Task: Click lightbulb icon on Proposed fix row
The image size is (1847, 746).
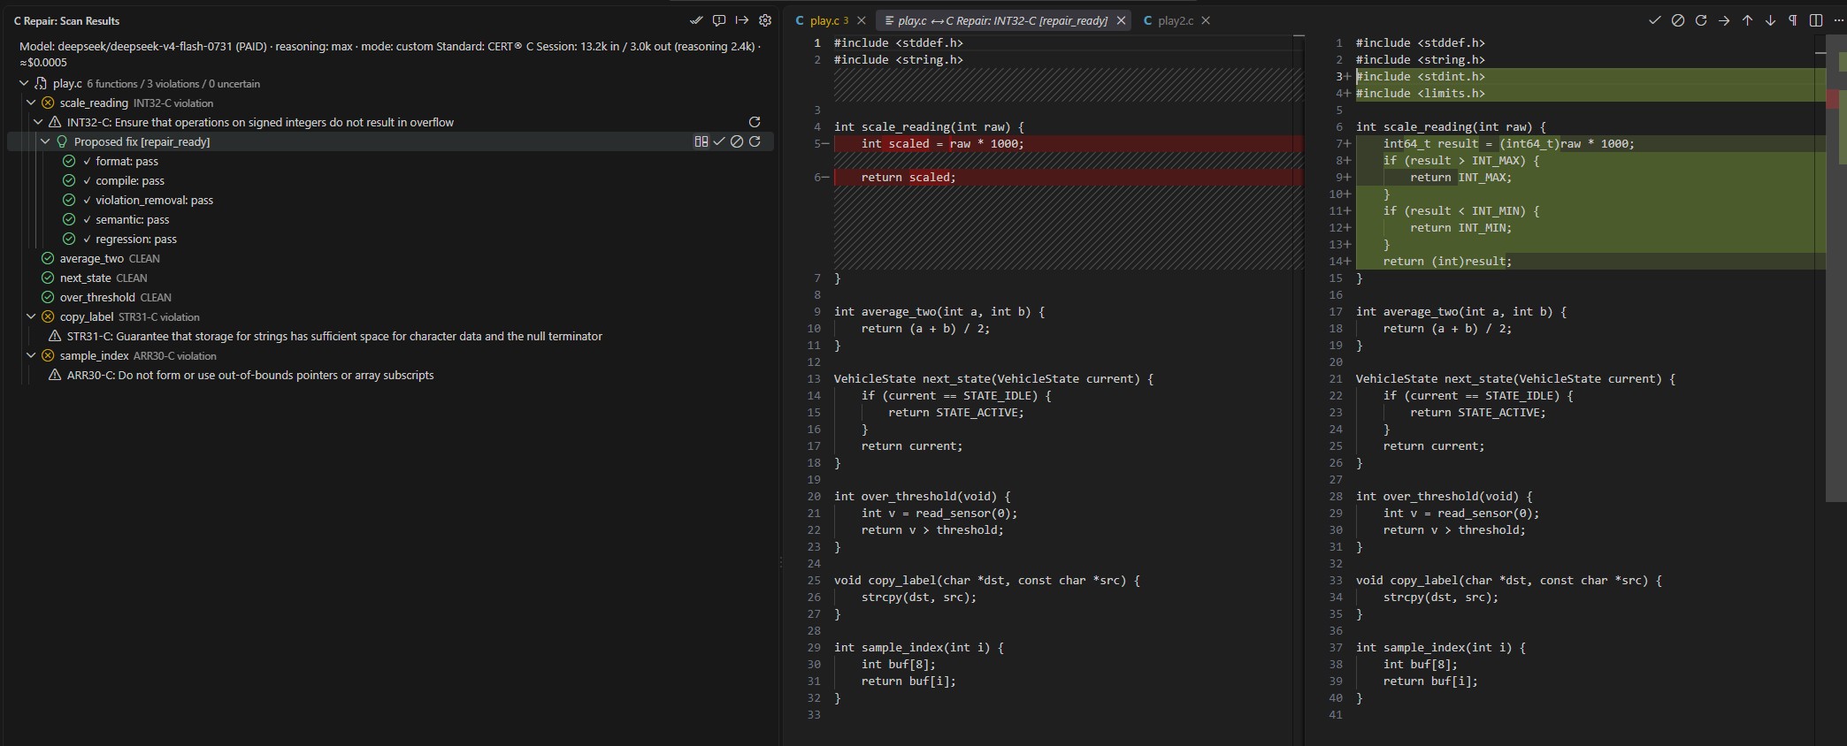Action: point(62,142)
